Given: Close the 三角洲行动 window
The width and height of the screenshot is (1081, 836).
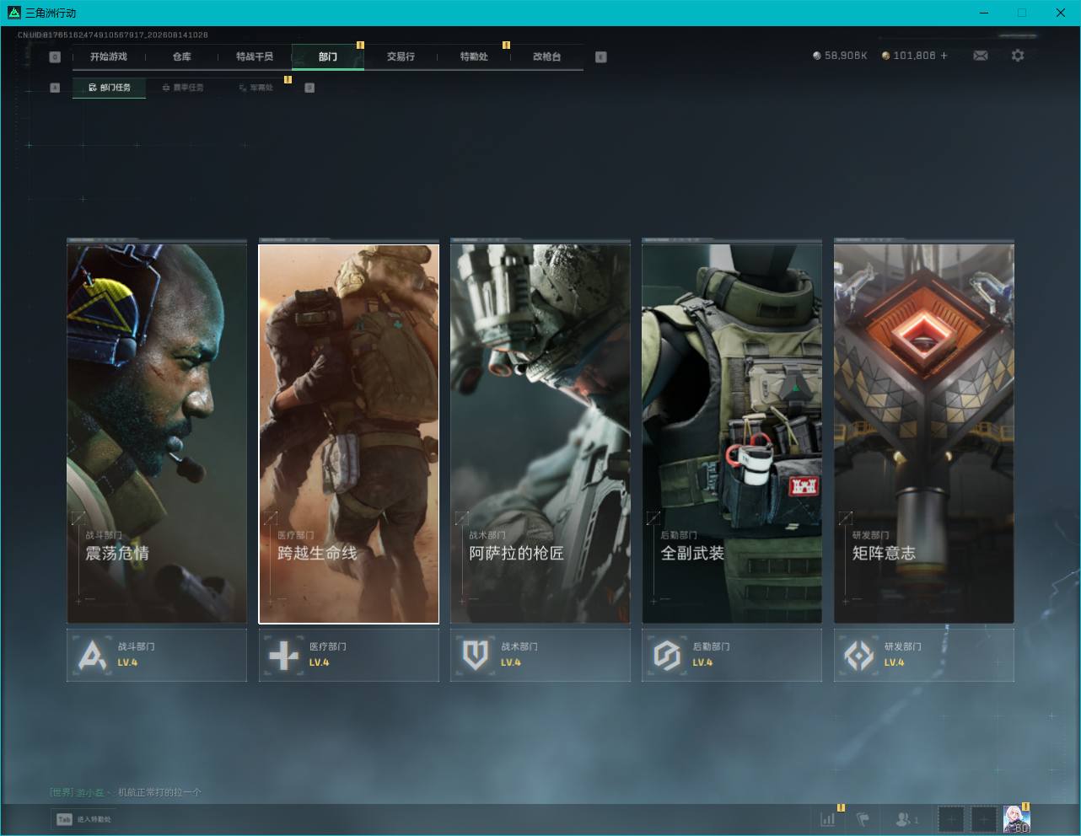Looking at the screenshot, I should (x=1061, y=13).
